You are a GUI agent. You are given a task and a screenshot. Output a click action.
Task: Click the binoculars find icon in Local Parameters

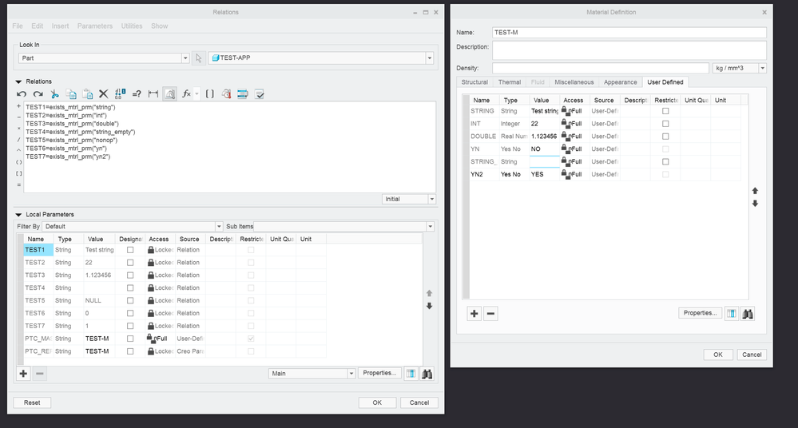pyautogui.click(x=427, y=373)
